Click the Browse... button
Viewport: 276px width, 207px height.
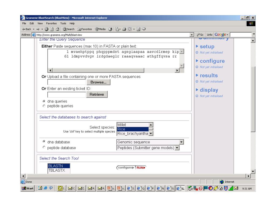pyautogui.click(x=99, y=82)
